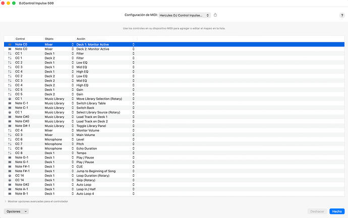Image resolution: width=348 pixels, height=218 pixels.
Task: Open help with the question mark button
Action: point(342,15)
